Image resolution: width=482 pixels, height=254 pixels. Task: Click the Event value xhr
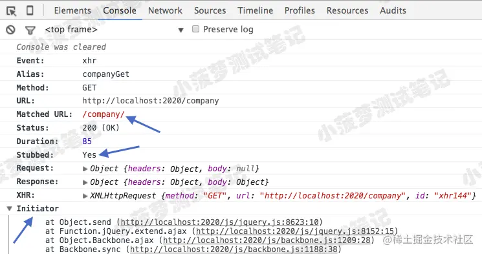click(89, 61)
